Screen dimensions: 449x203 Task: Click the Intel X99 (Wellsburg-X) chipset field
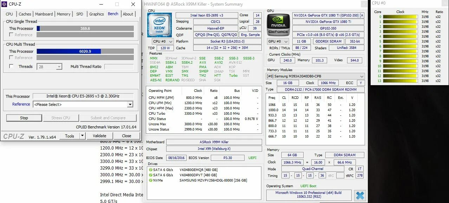(214, 148)
